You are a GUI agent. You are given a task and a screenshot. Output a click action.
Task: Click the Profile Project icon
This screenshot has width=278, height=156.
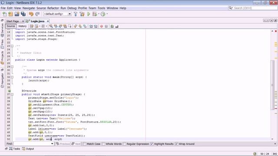point(103,14)
